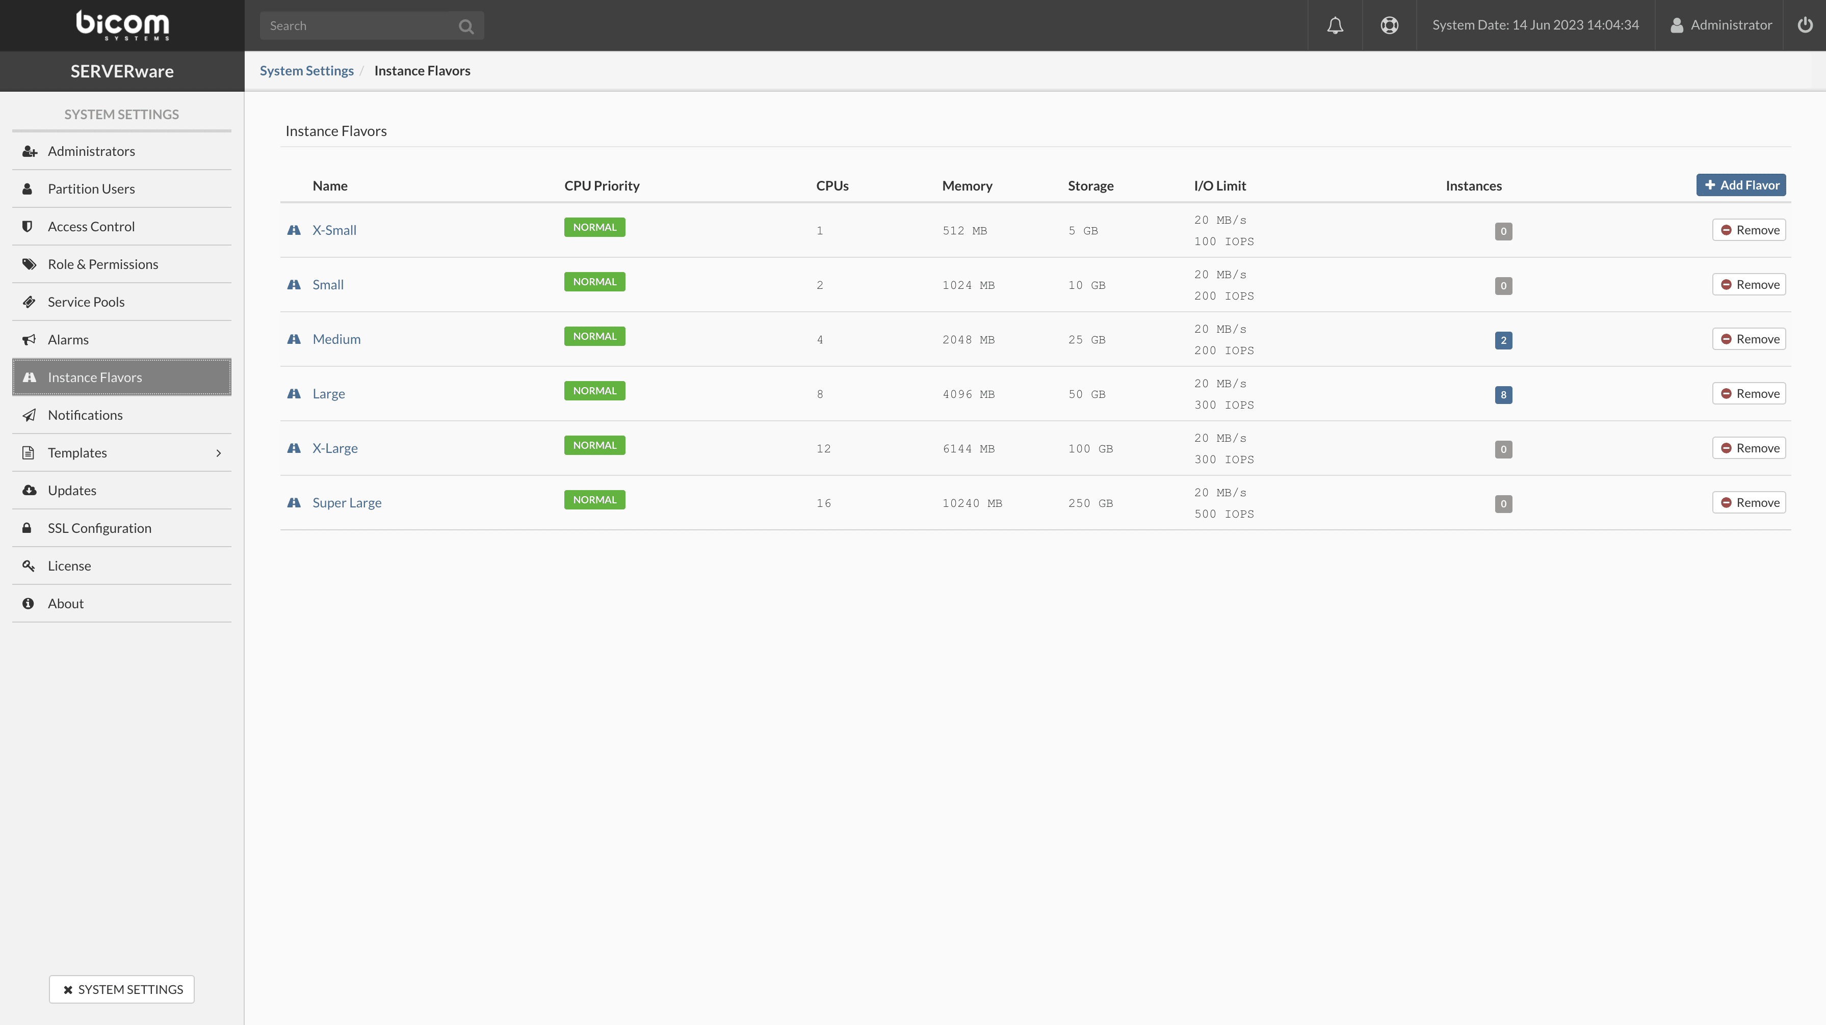Viewport: 1826px width, 1025px height.
Task: Click the power logout icon
Action: [1805, 25]
